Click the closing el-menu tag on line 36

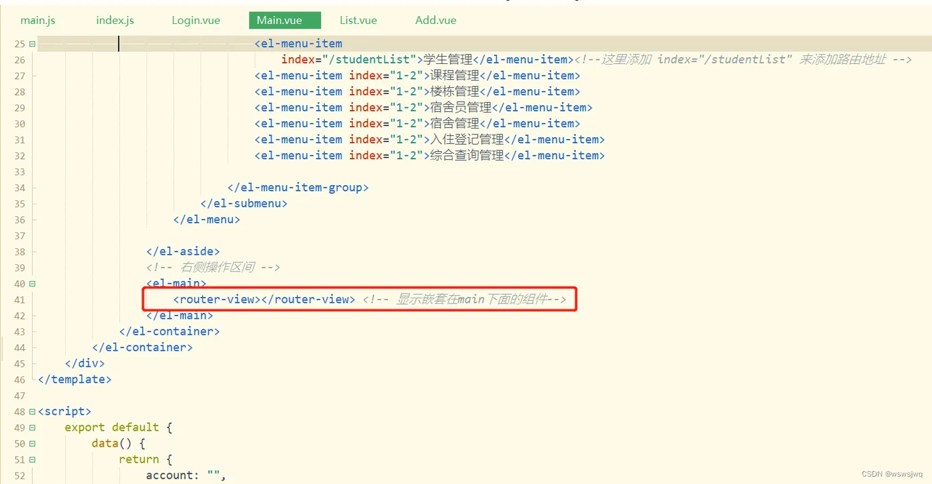tap(206, 220)
